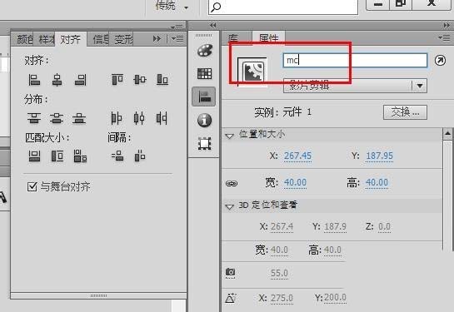Toggle the 与舞台对齐 checkbox
This screenshot has height=312, width=454.
[x=32, y=186]
